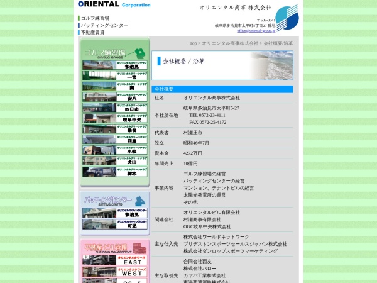Screen dimensions: 377x283
Task: Open the バッティングセンター top menu link
Action: pyautogui.click(x=104, y=25)
